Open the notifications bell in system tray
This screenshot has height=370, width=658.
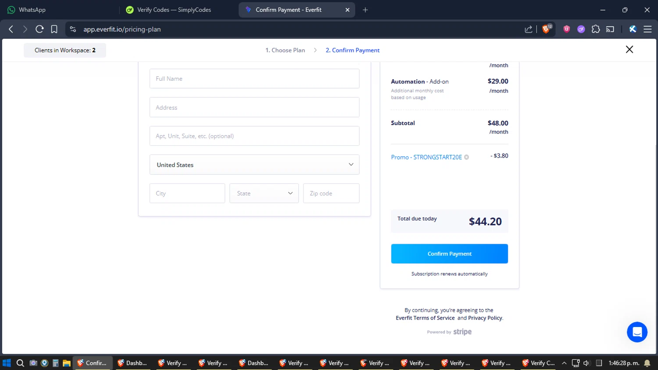(x=647, y=363)
